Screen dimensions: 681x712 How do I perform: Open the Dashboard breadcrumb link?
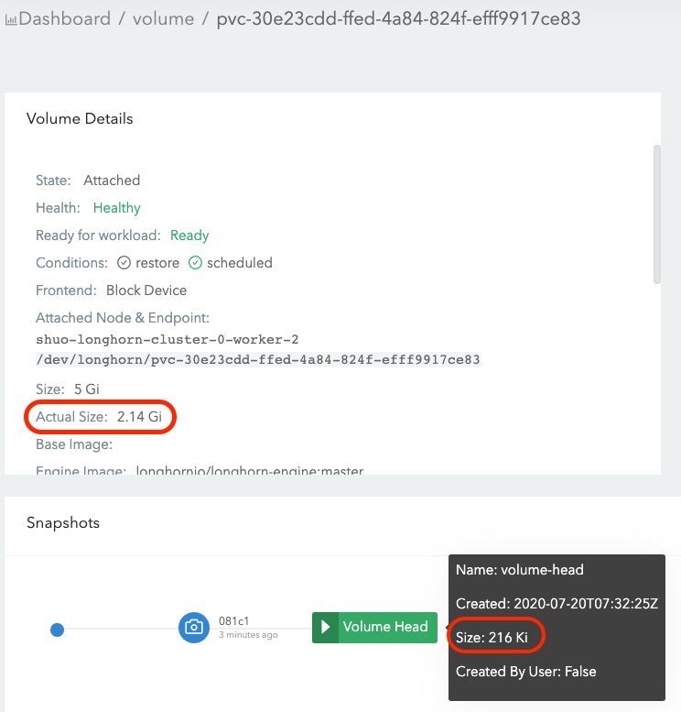coord(65,18)
